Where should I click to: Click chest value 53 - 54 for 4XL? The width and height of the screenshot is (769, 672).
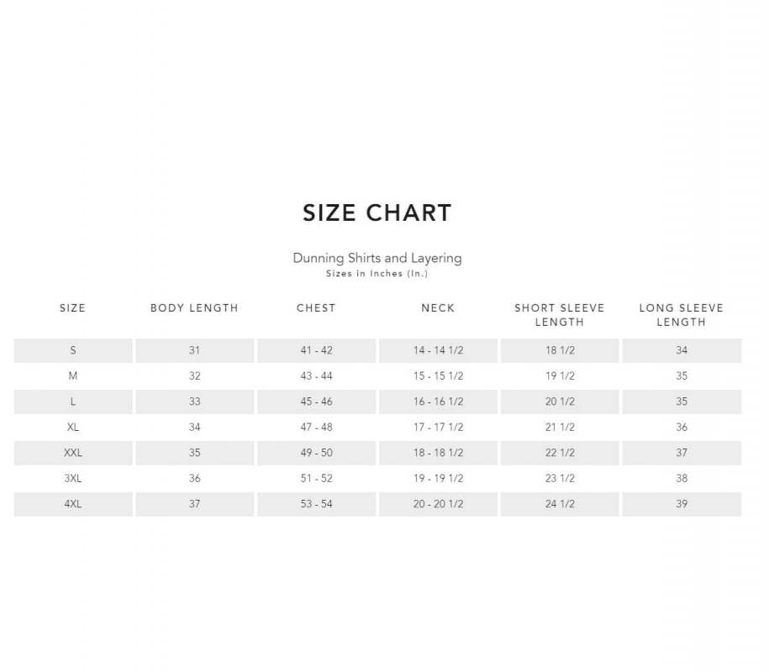tap(317, 504)
